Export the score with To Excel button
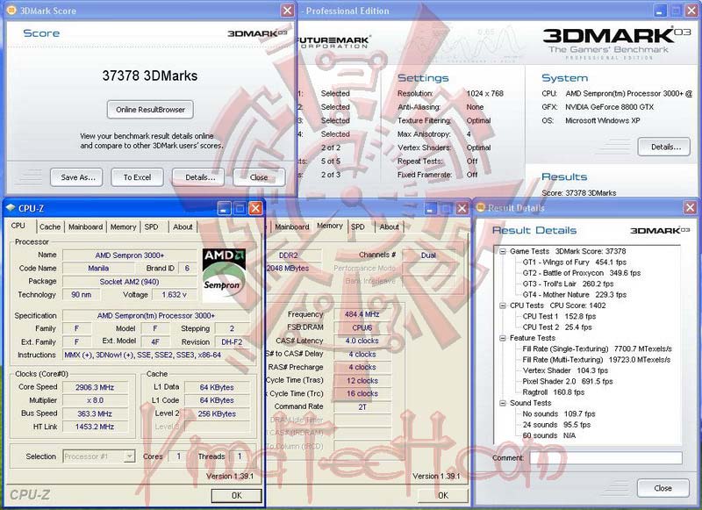The image size is (702, 510). pyautogui.click(x=138, y=177)
